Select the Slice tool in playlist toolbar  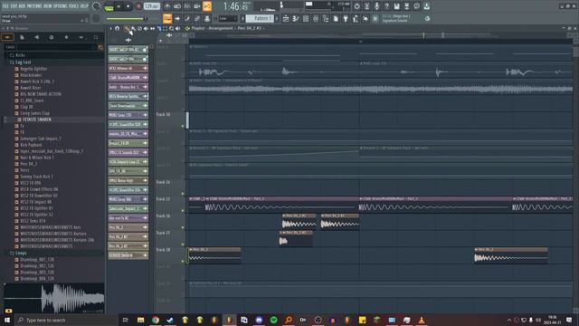pyautogui.click(x=159, y=28)
